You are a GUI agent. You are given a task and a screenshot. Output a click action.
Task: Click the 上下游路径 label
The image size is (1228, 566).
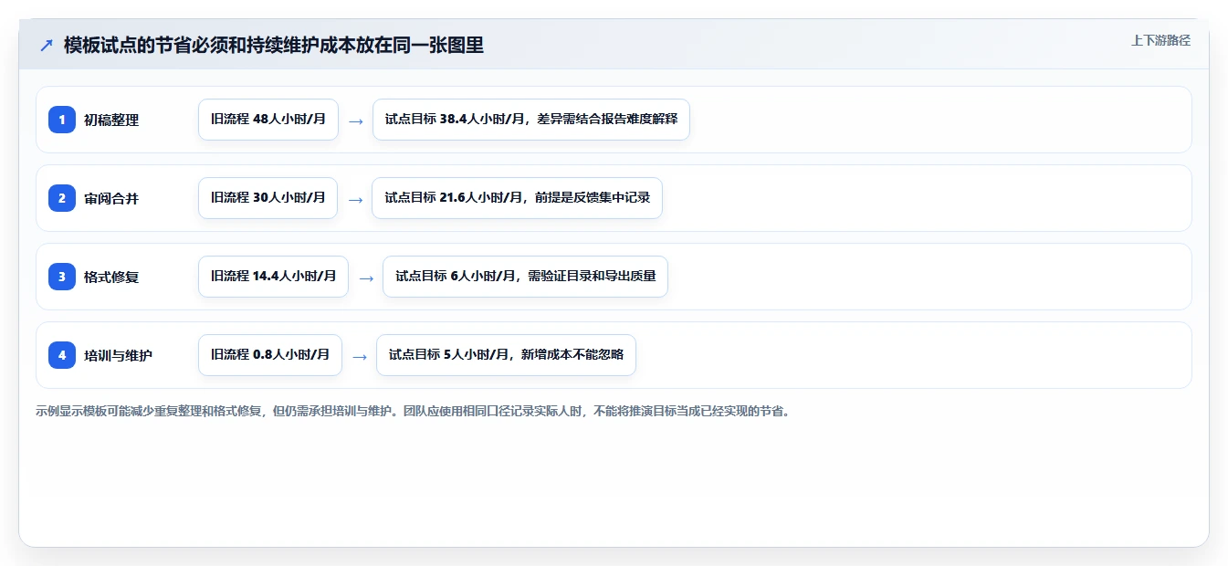click(1160, 40)
